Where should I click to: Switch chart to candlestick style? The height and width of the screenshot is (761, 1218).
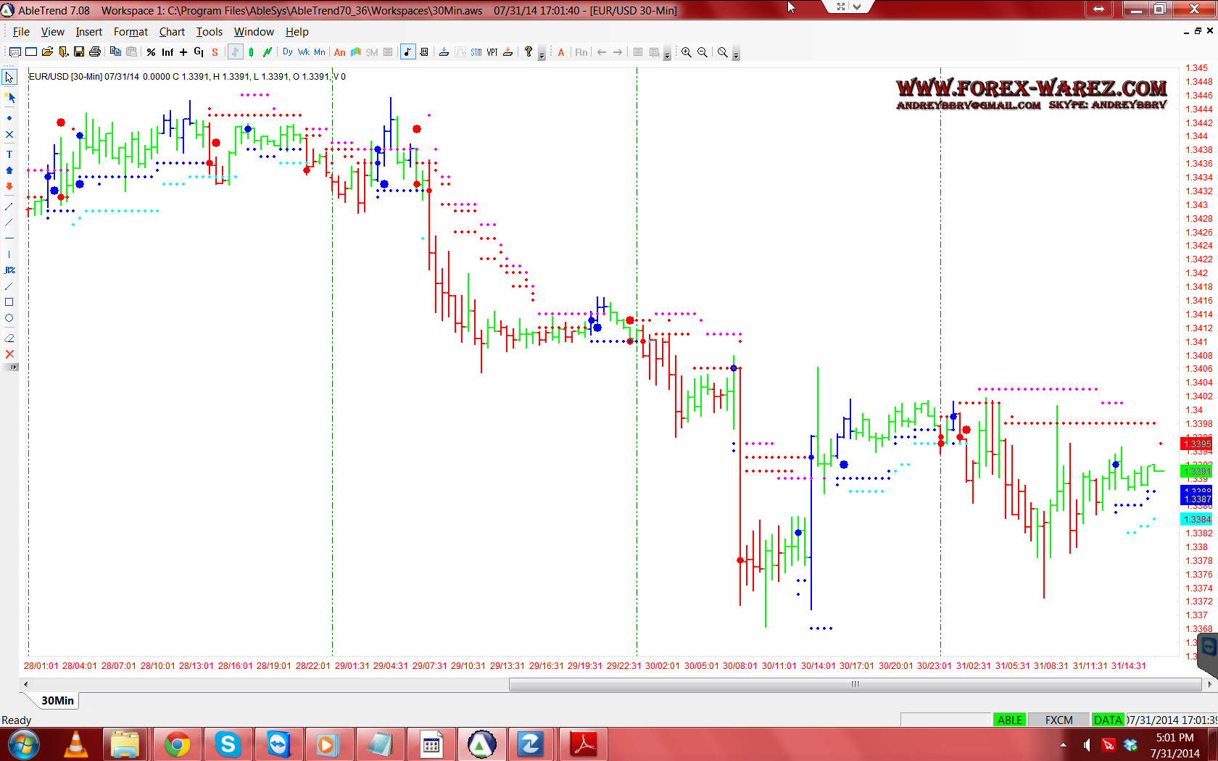click(251, 52)
